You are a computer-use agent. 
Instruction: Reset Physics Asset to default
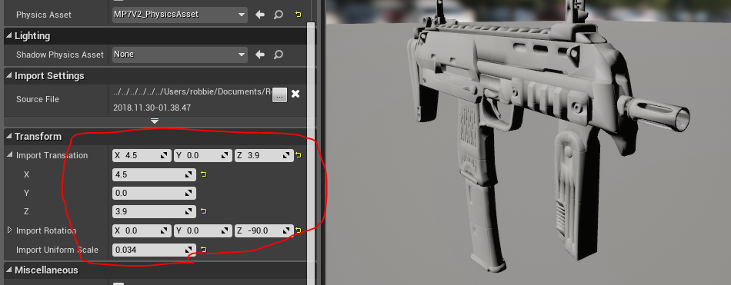[x=298, y=15]
